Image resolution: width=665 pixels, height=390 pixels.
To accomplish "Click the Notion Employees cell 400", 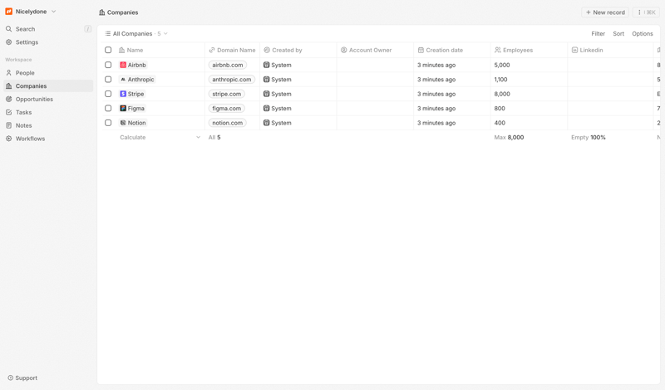I will [529, 122].
